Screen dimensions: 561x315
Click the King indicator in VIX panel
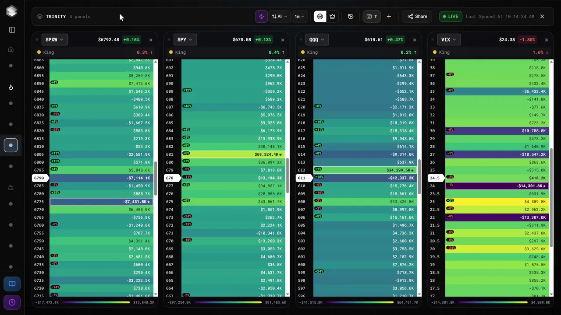click(x=441, y=52)
